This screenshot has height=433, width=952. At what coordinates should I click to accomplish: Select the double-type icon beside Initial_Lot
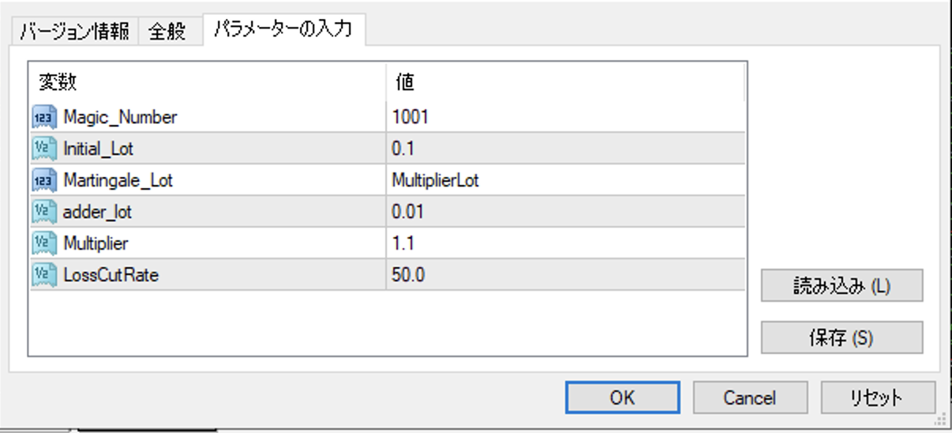pyautogui.click(x=44, y=149)
